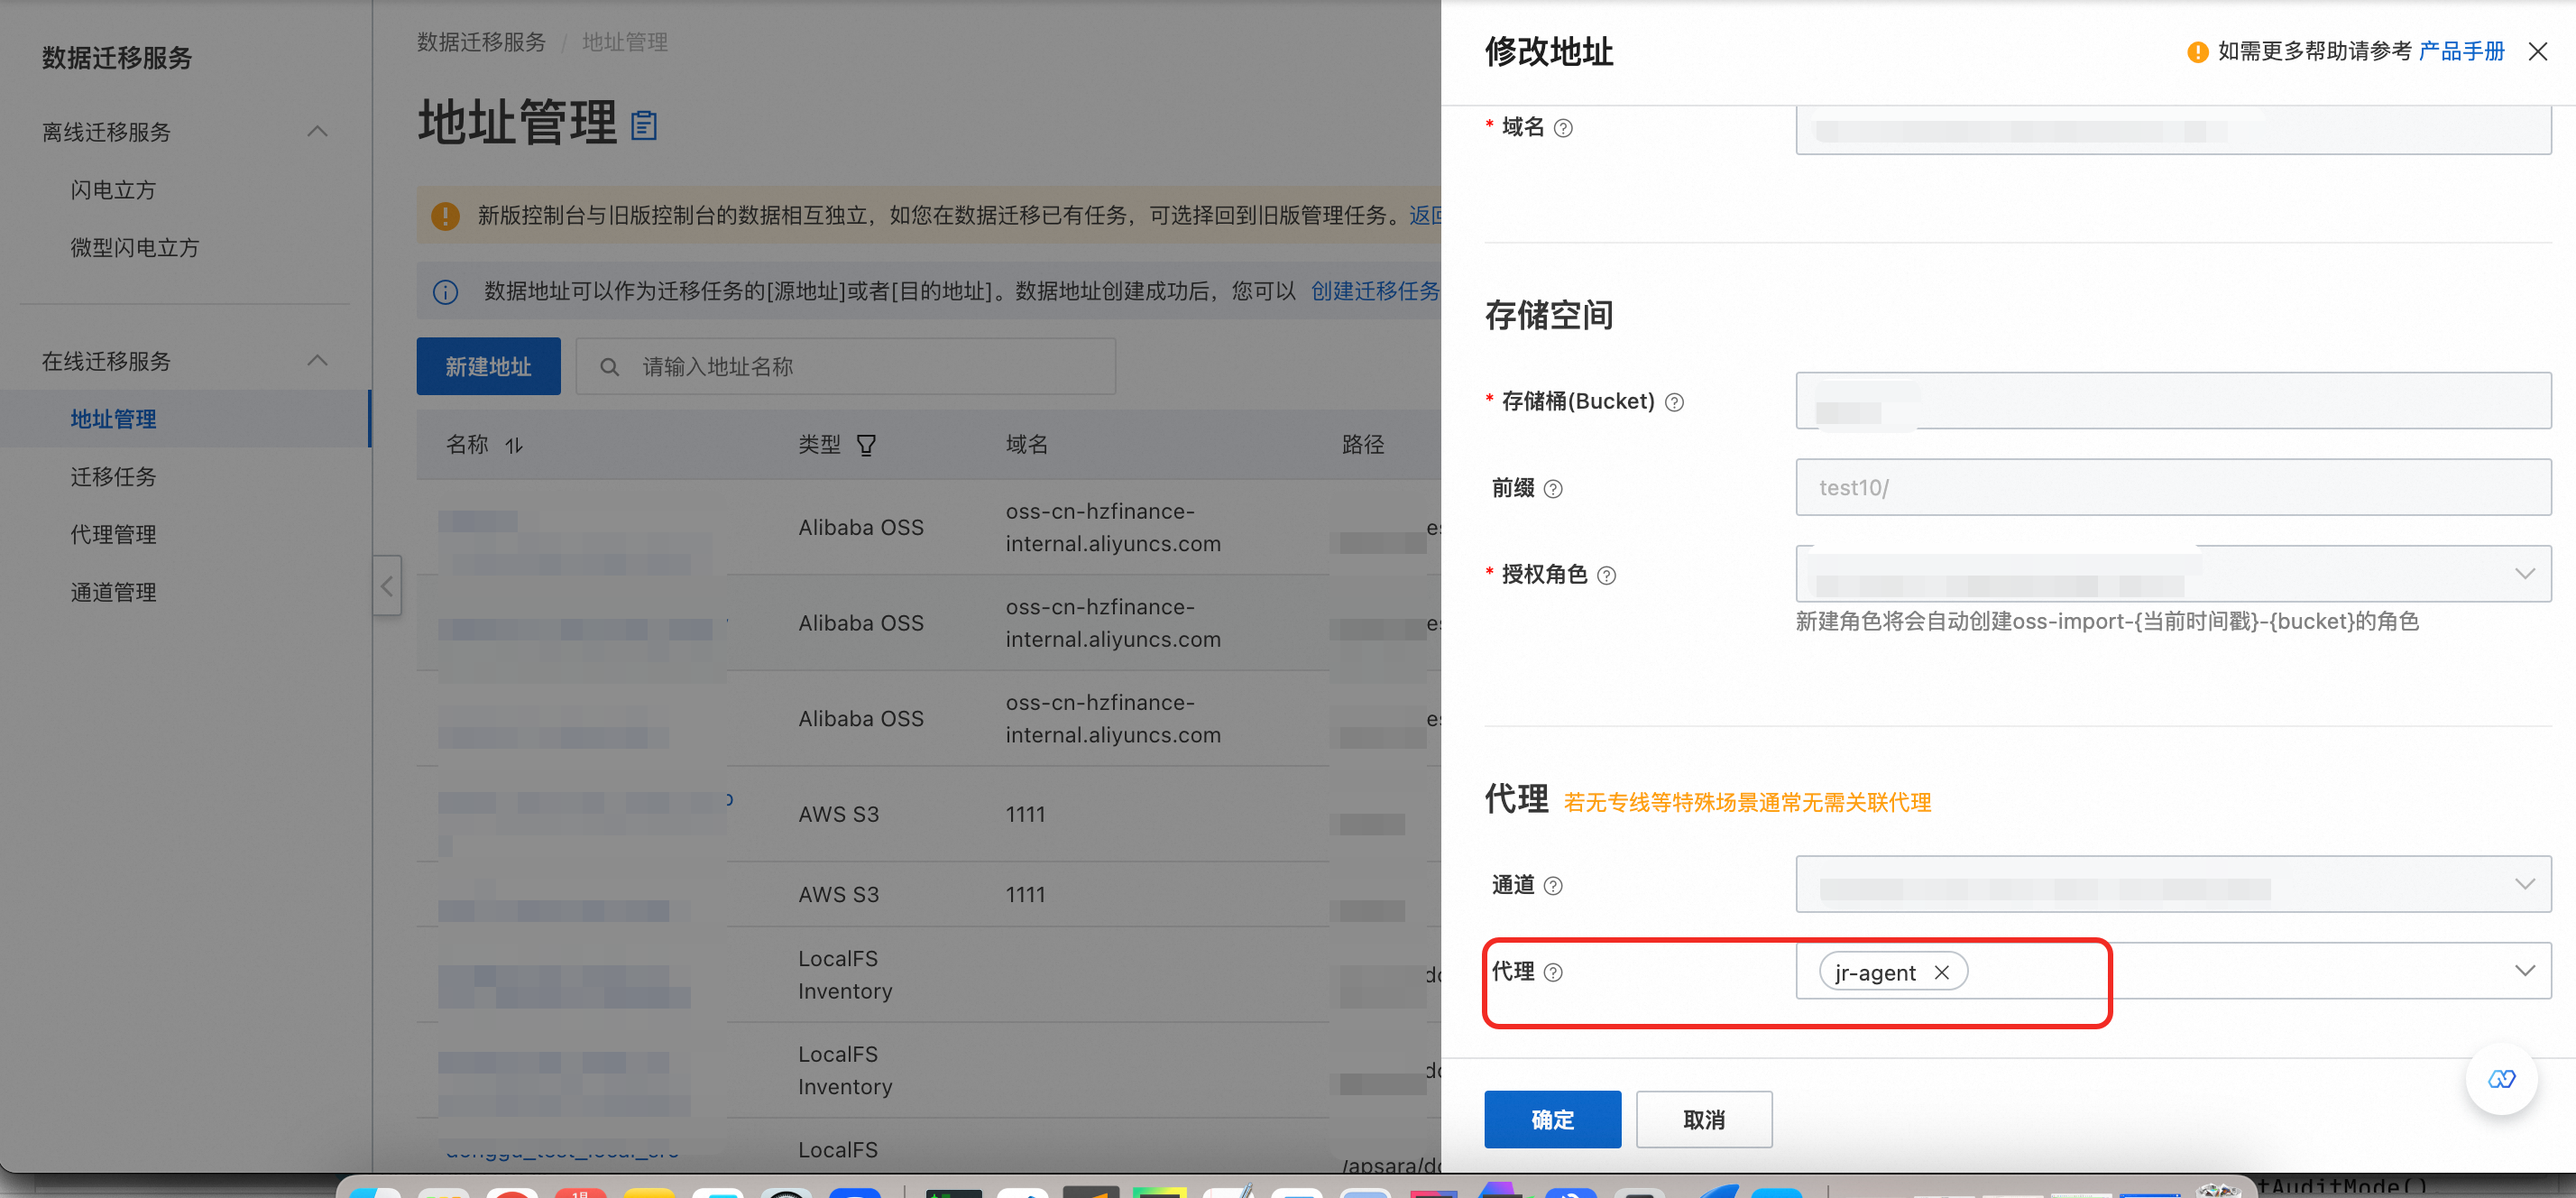Collapse the sidebar with the arrow handle
The height and width of the screenshot is (1198, 2576).
coord(387,586)
